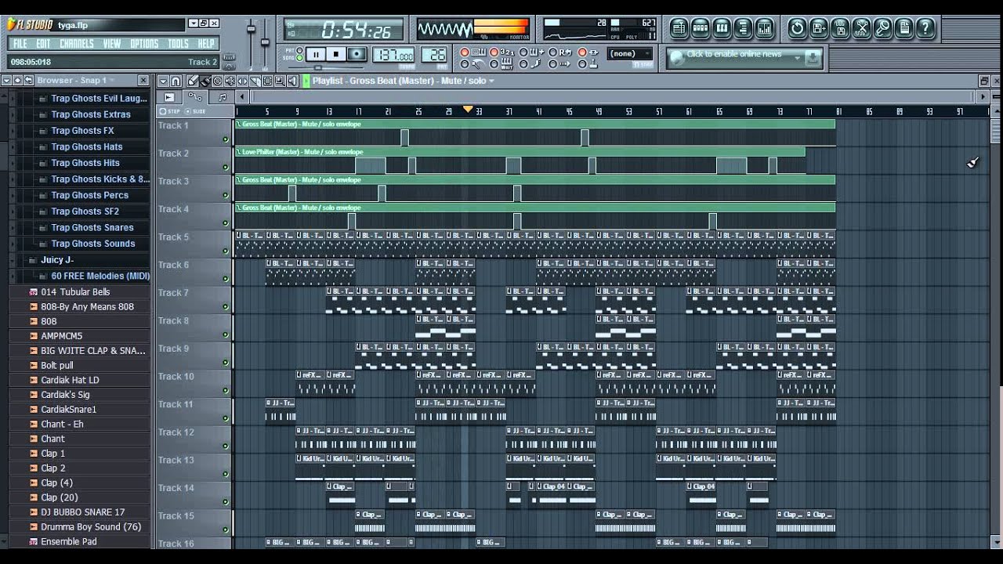Open the wrench project tools icon
Viewport: 1003px width, 564px height.
pyautogui.click(x=882, y=29)
